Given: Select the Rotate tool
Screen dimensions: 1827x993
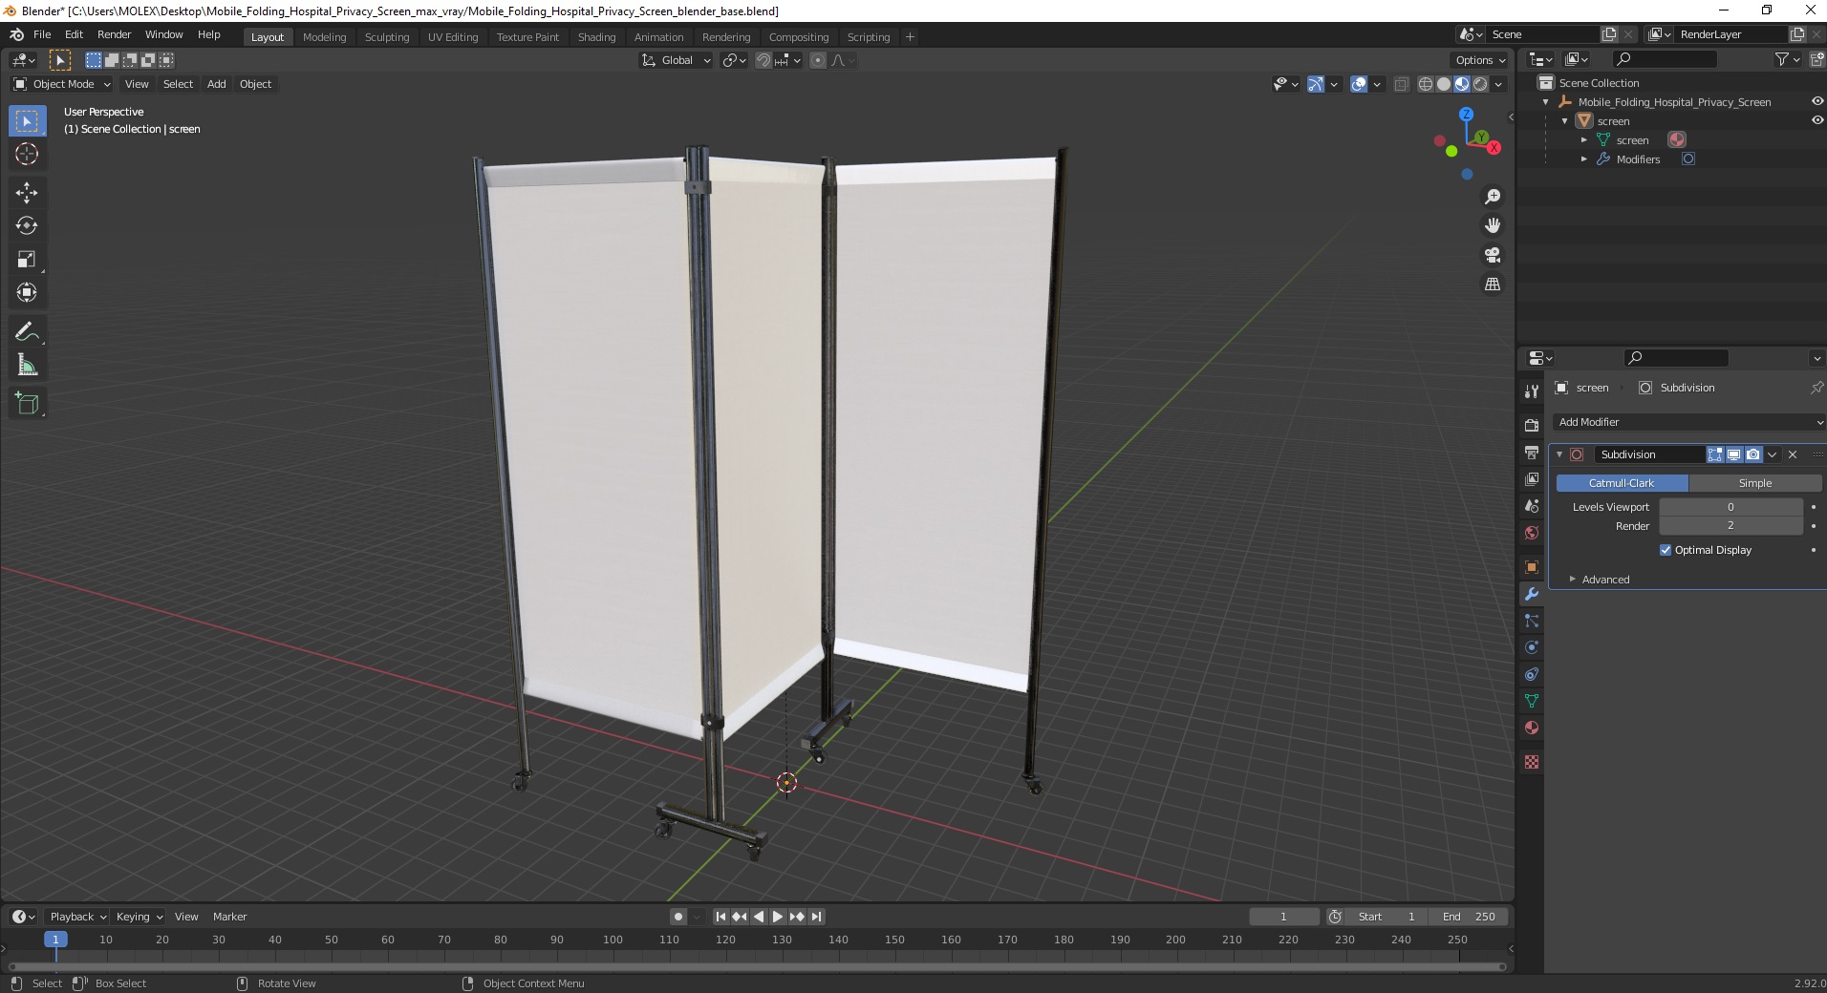Looking at the screenshot, I should [x=27, y=225].
